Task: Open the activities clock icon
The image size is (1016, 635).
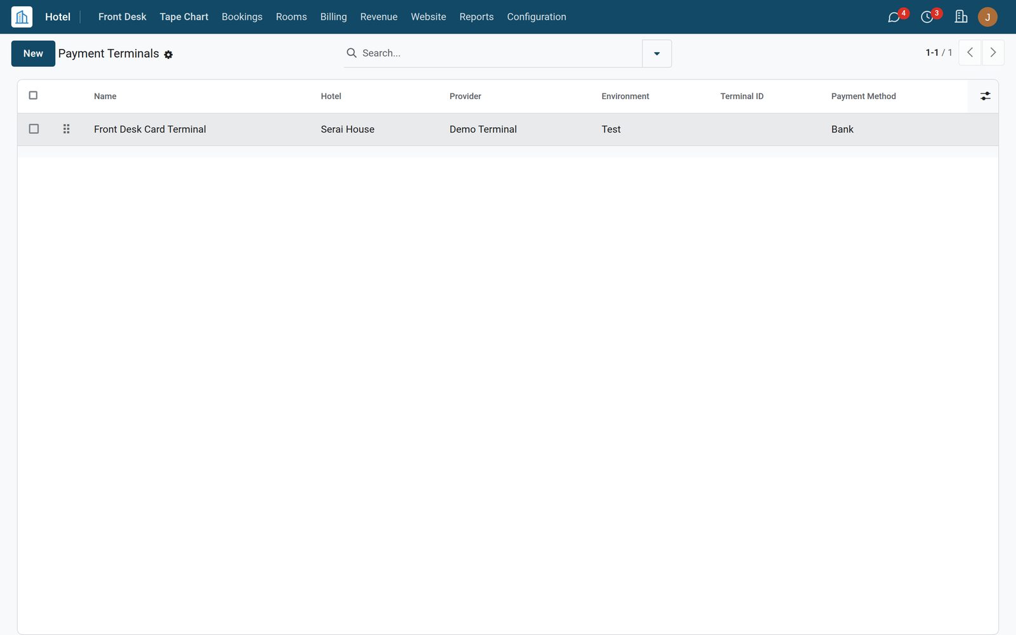Action: (x=927, y=17)
